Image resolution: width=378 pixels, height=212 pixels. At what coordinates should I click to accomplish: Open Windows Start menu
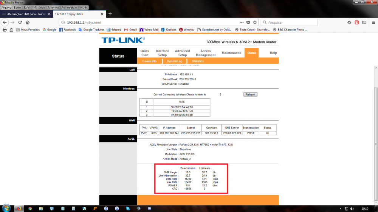point(6,208)
